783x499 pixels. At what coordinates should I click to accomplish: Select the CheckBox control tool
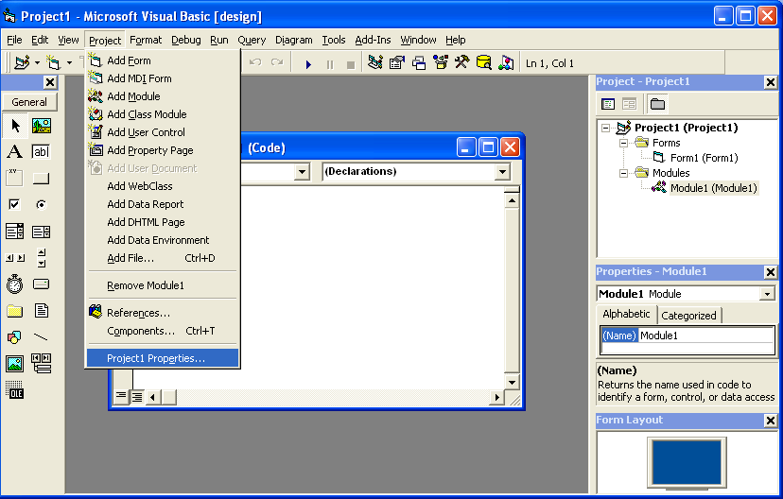pos(15,204)
